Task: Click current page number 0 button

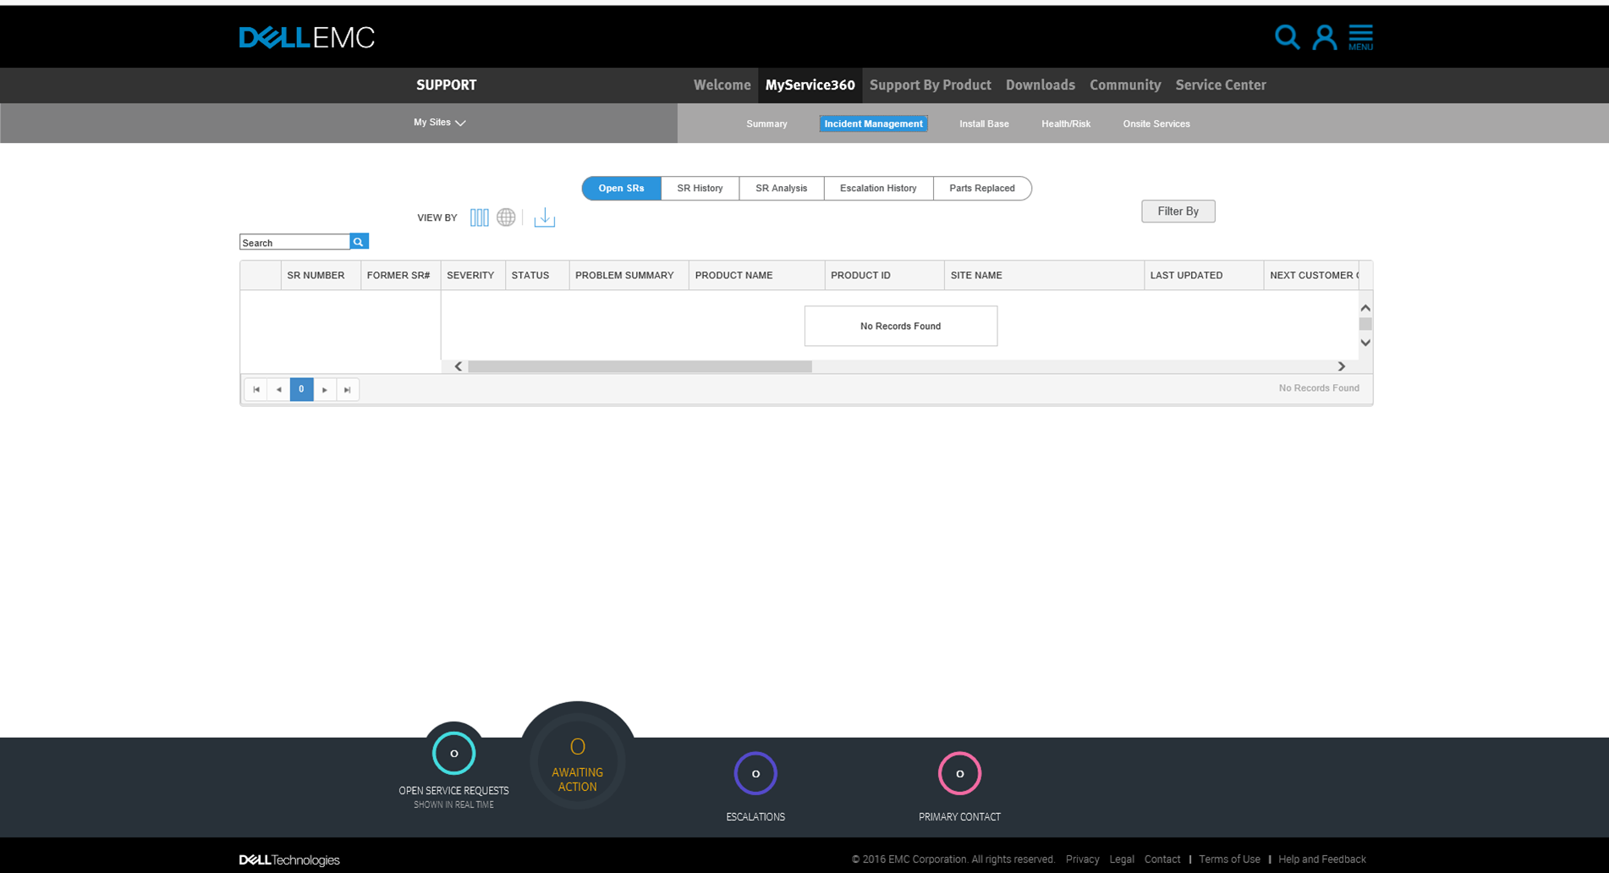Action: (301, 389)
